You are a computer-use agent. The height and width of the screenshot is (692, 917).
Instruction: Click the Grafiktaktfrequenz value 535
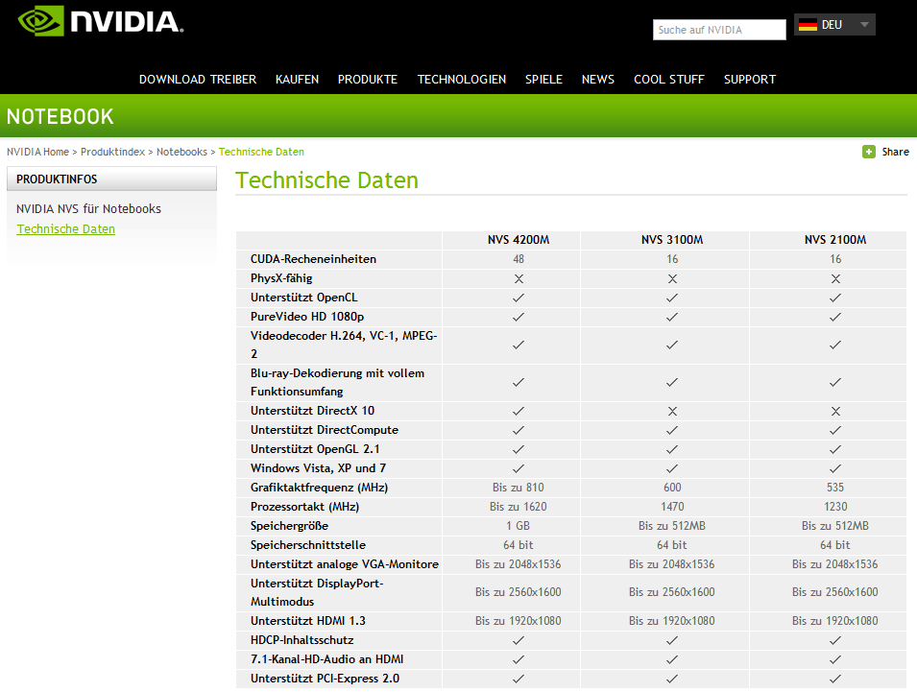tap(835, 488)
